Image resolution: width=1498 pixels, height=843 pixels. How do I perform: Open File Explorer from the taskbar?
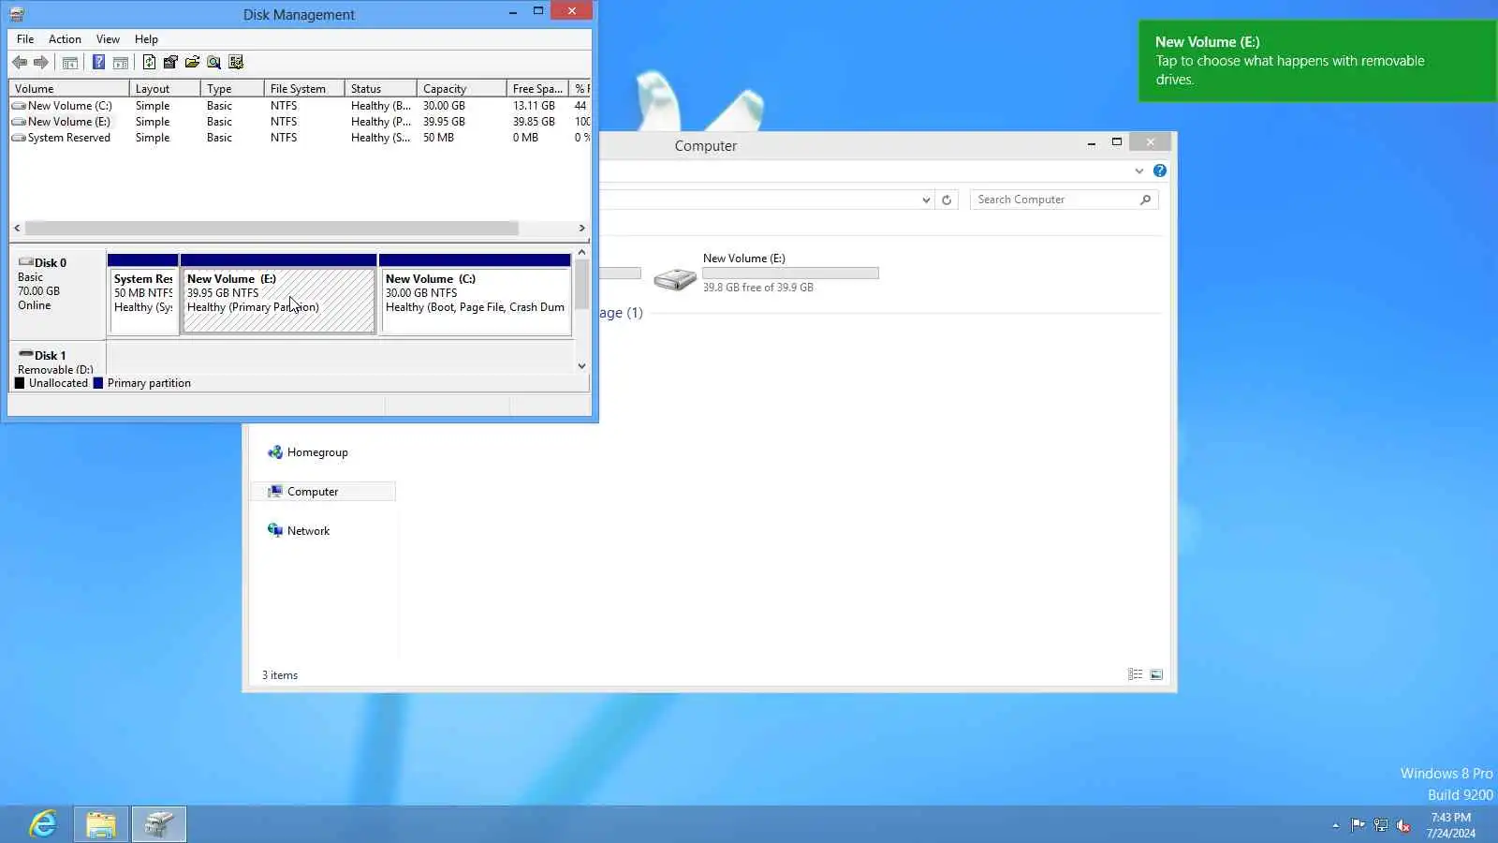(101, 824)
